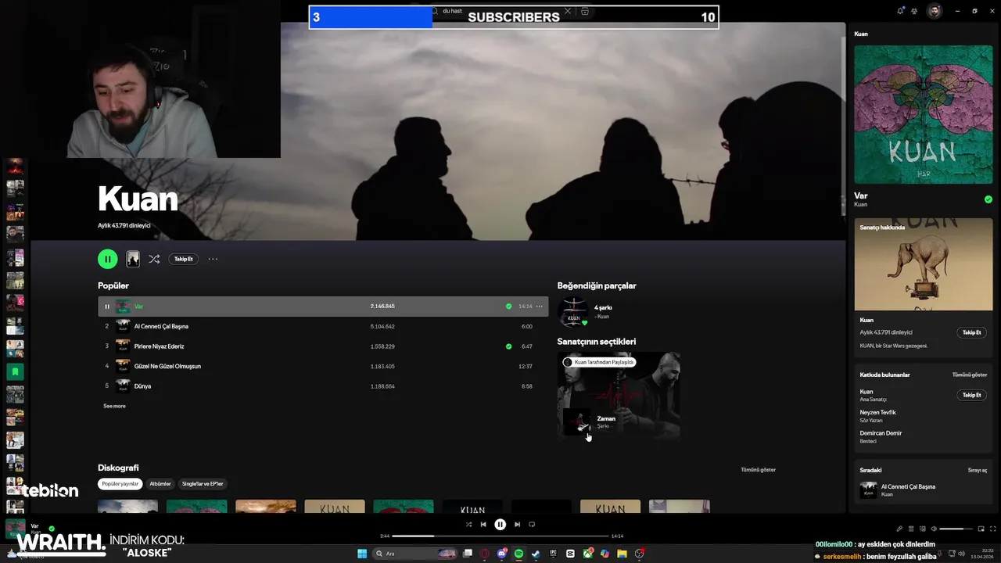1001x563 pixels.
Task: Pause playback with the green artist button
Action: (x=108, y=259)
